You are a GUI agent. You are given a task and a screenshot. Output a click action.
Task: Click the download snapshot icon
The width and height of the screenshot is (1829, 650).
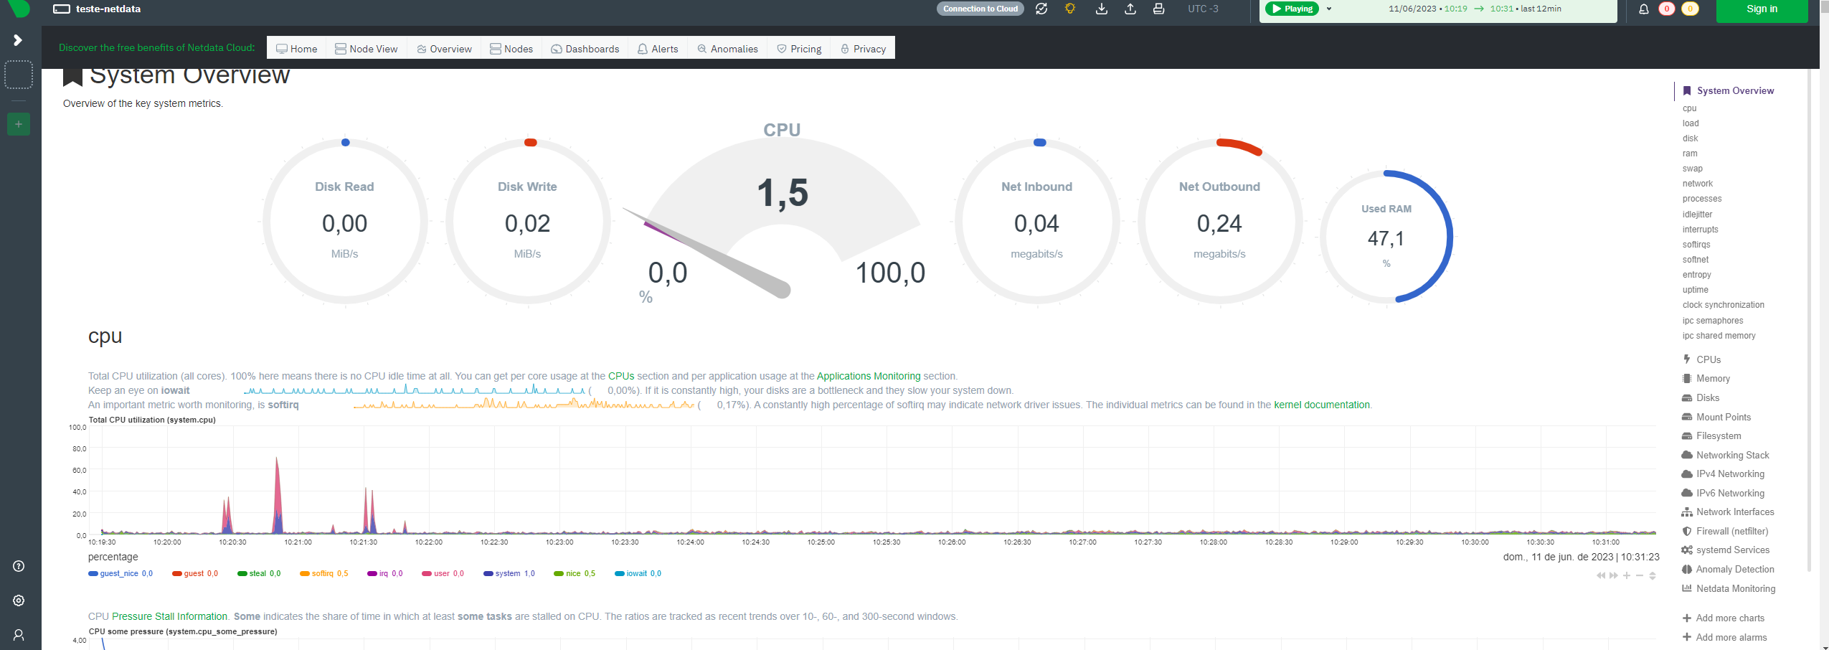pyautogui.click(x=1102, y=9)
